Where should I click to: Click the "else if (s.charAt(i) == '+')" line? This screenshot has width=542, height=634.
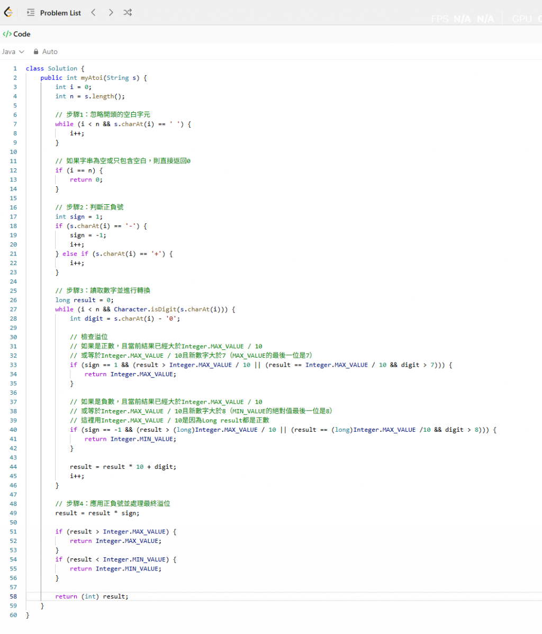[x=114, y=254]
